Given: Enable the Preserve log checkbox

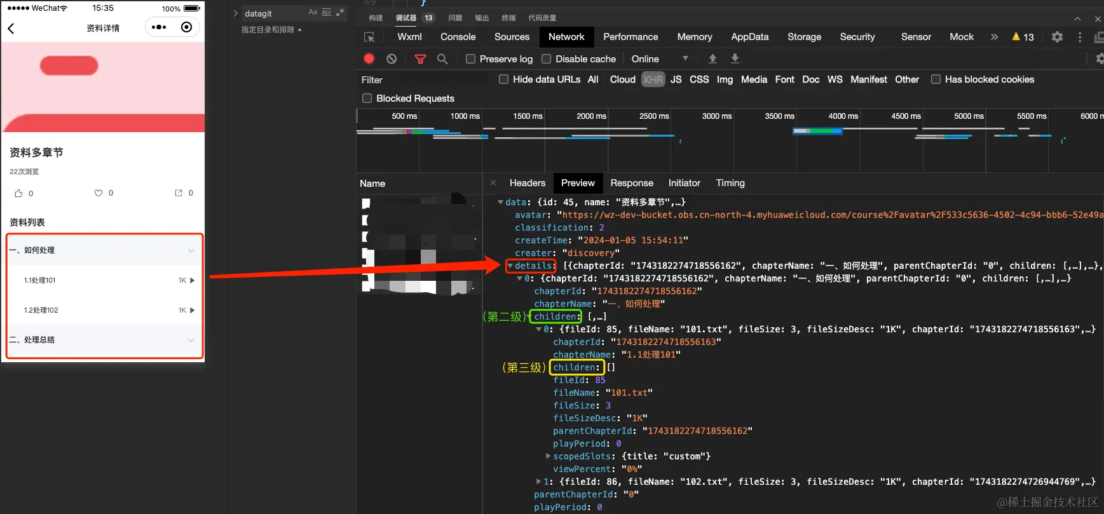Looking at the screenshot, I should (x=471, y=59).
